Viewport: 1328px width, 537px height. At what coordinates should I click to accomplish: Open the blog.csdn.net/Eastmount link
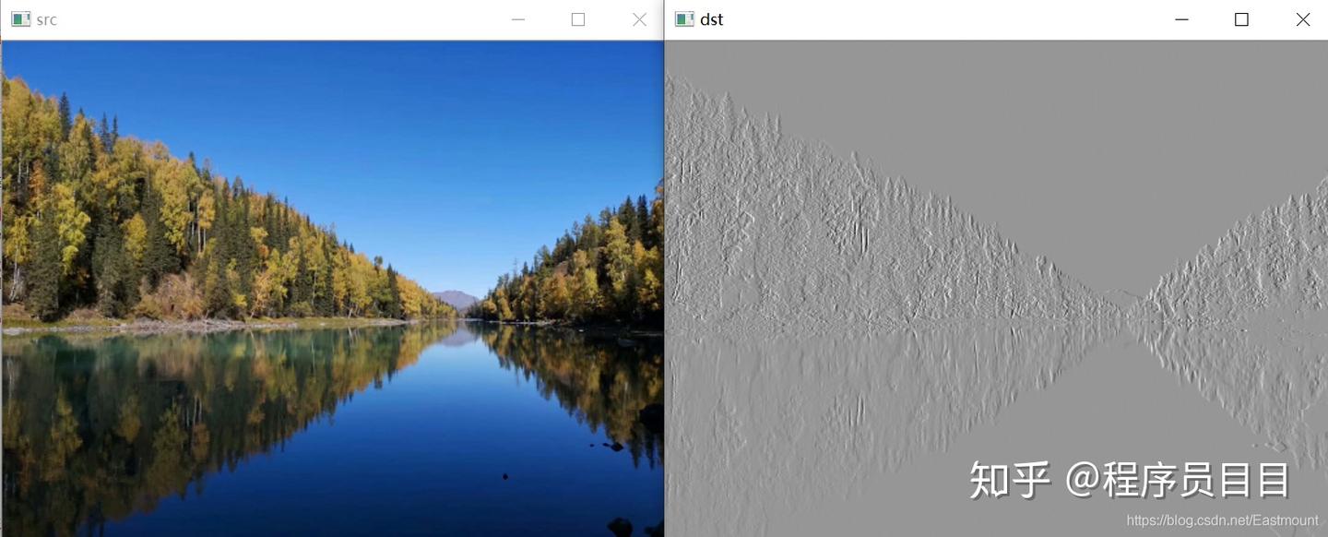pos(1222,520)
